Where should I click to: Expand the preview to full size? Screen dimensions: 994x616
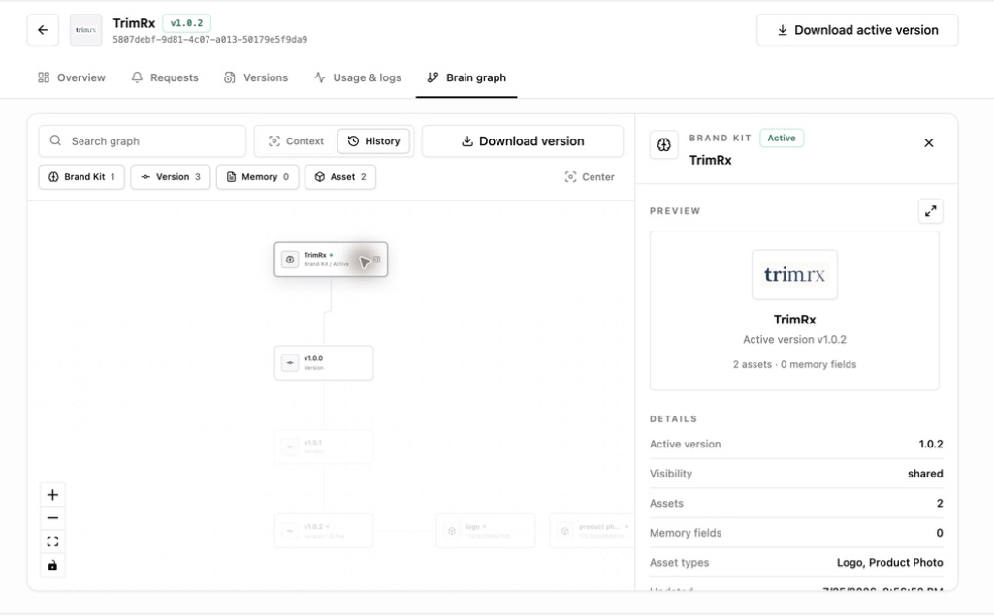coord(931,211)
